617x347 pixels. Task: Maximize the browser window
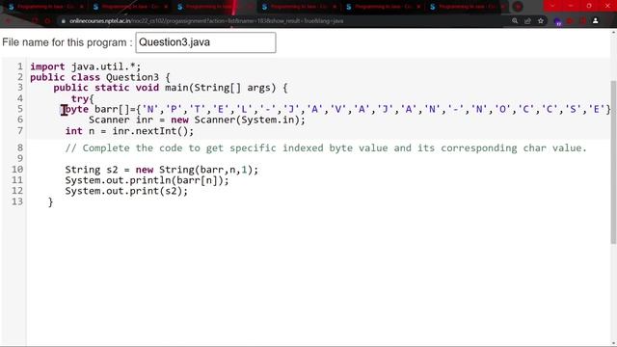(x=589, y=6)
